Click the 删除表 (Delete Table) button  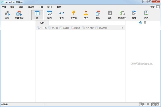[76, 28]
